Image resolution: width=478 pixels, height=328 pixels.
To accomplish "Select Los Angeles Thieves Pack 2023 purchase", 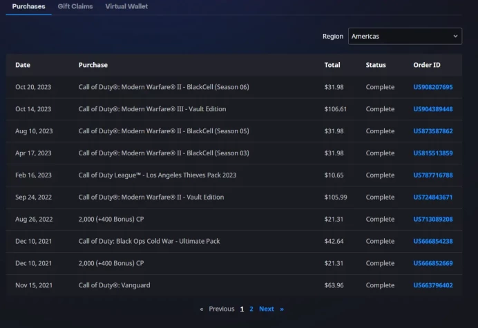I will (157, 175).
